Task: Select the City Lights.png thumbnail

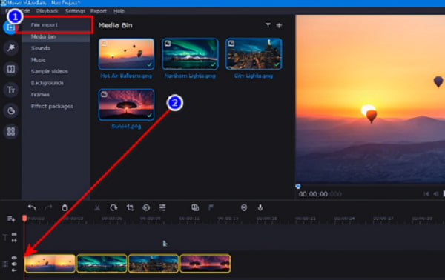Action: 254,54
